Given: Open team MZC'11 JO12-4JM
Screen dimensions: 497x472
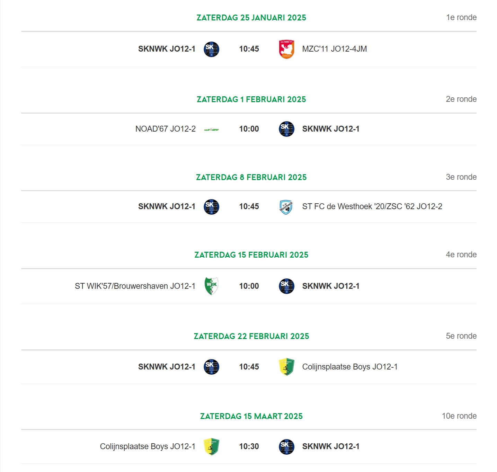Looking at the screenshot, I should pyautogui.click(x=334, y=49).
